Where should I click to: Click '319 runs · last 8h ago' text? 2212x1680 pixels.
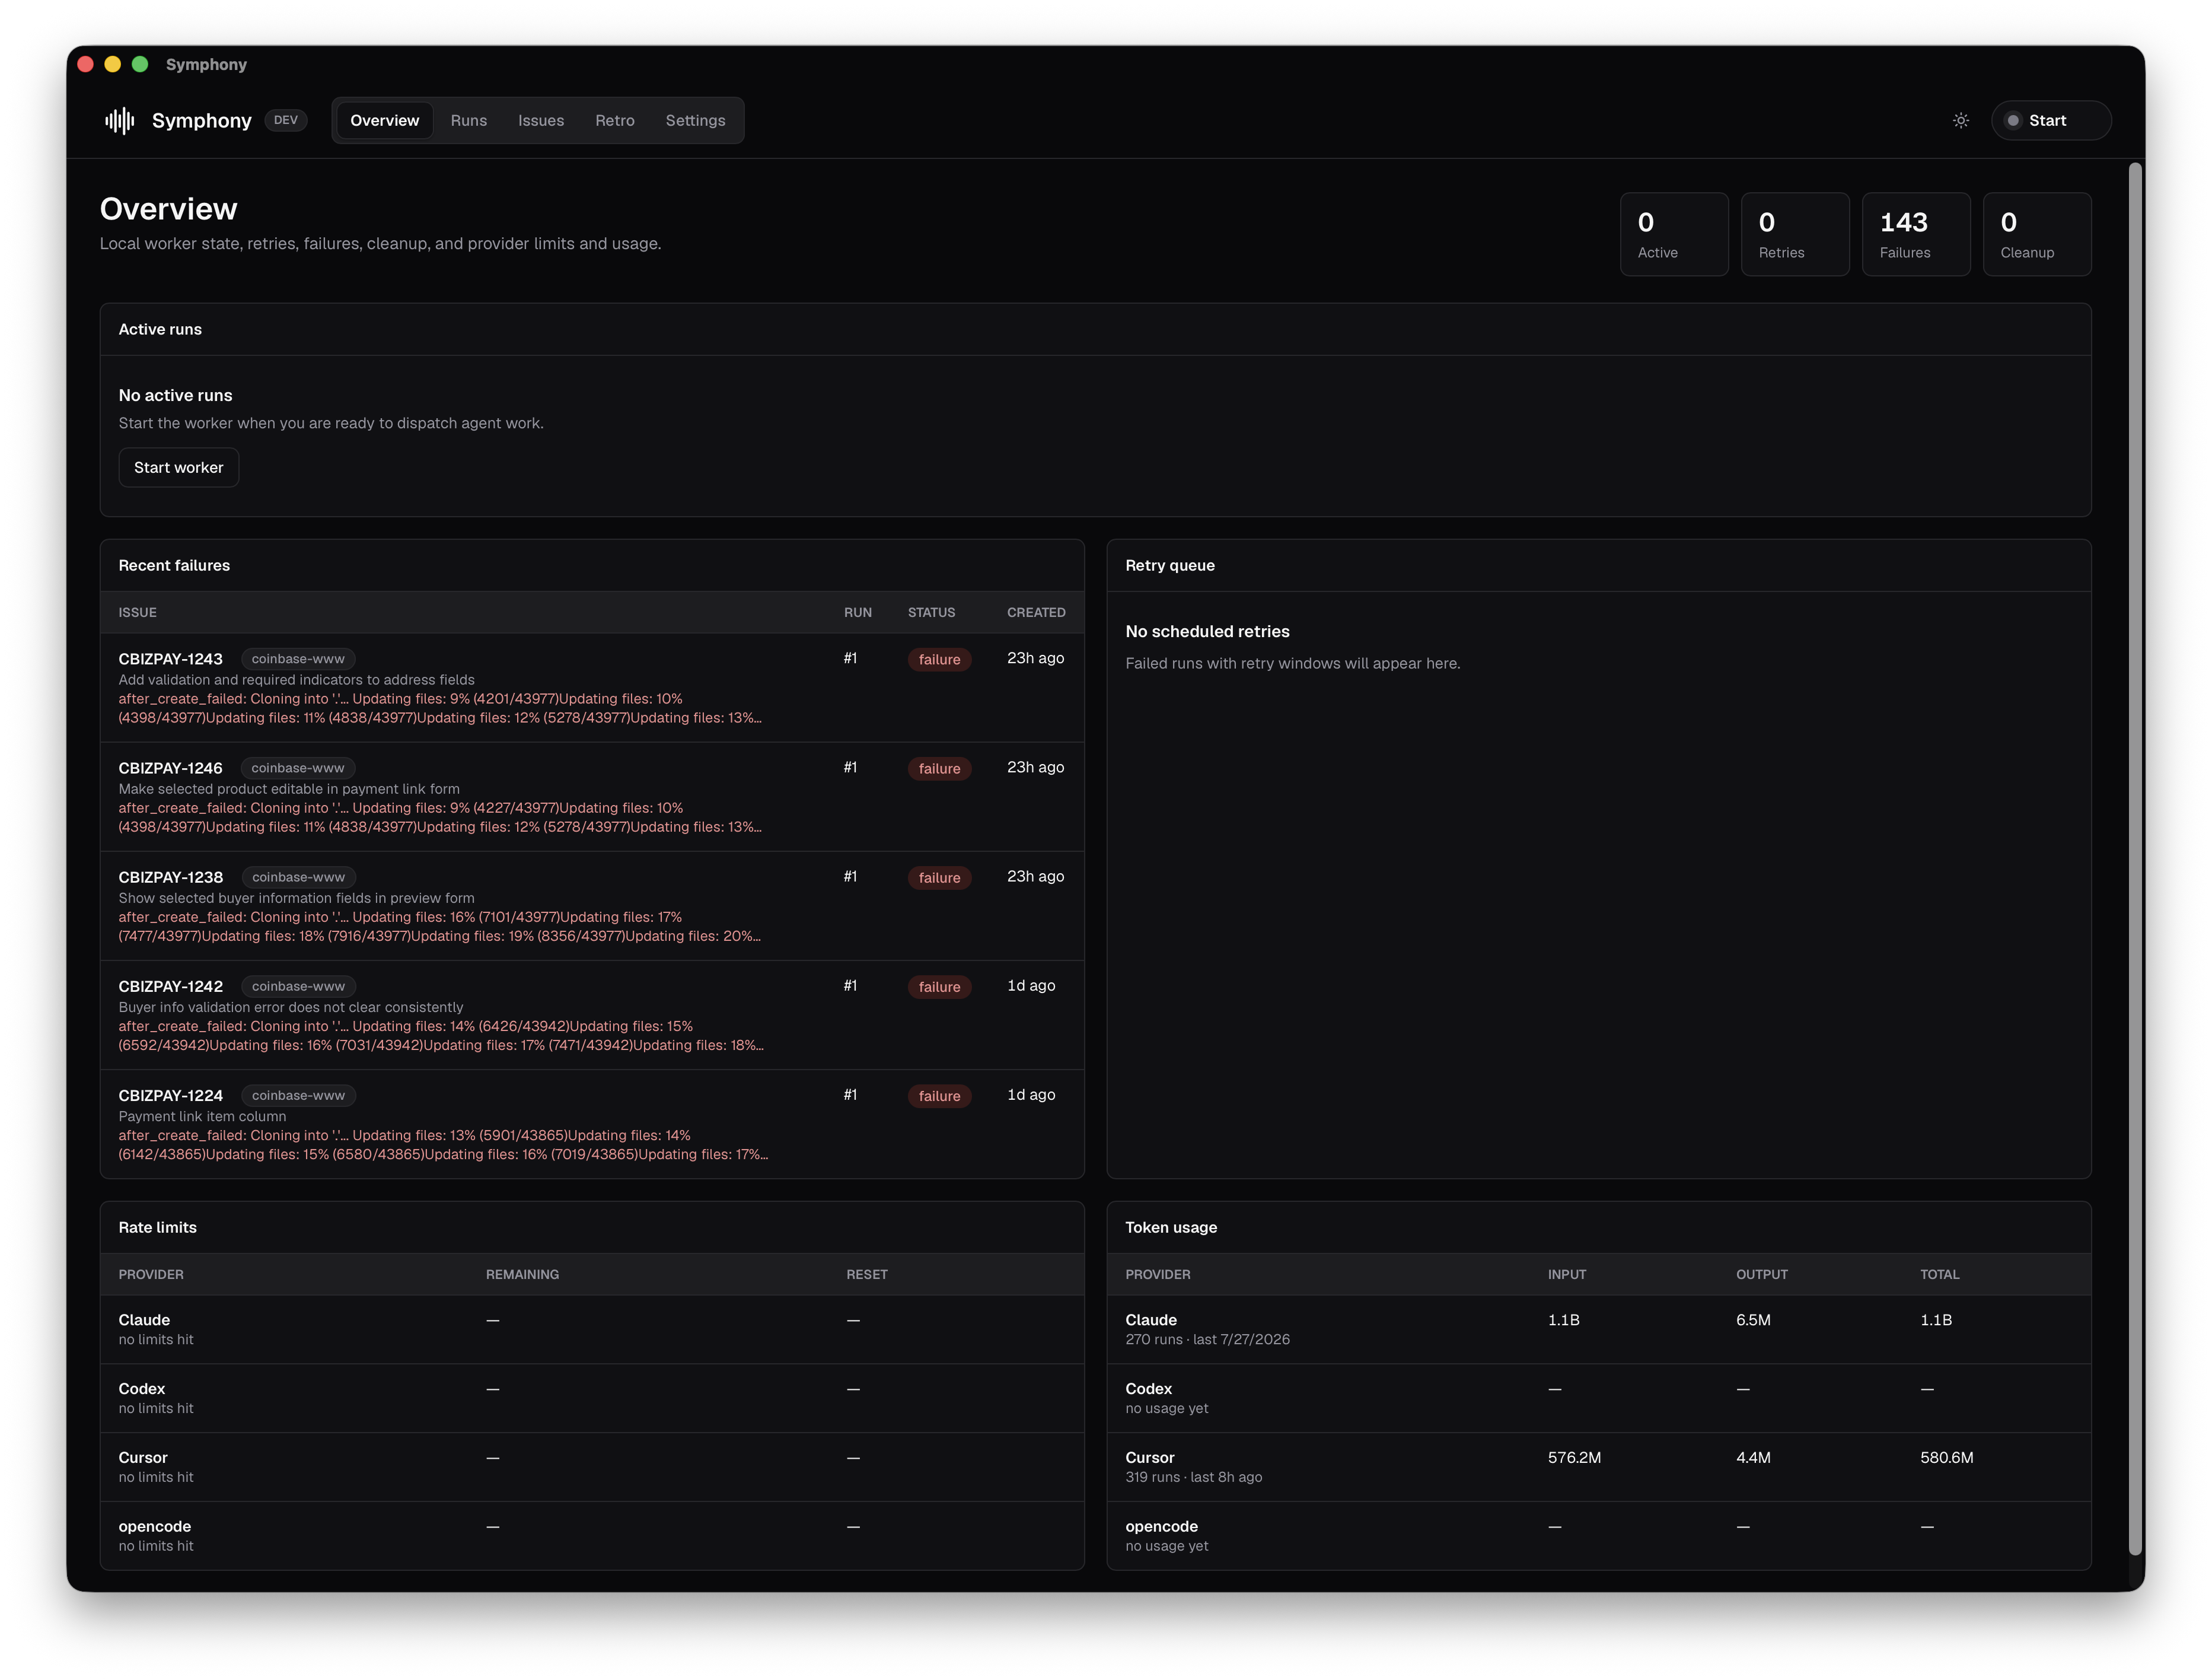pos(1193,1477)
